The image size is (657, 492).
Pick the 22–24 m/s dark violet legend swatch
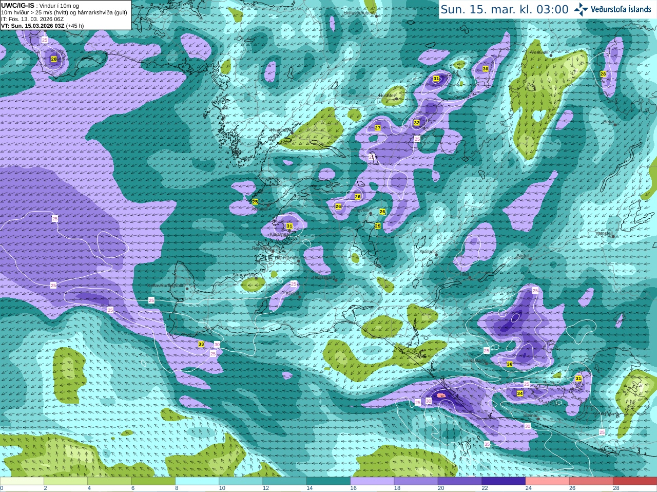click(504, 481)
